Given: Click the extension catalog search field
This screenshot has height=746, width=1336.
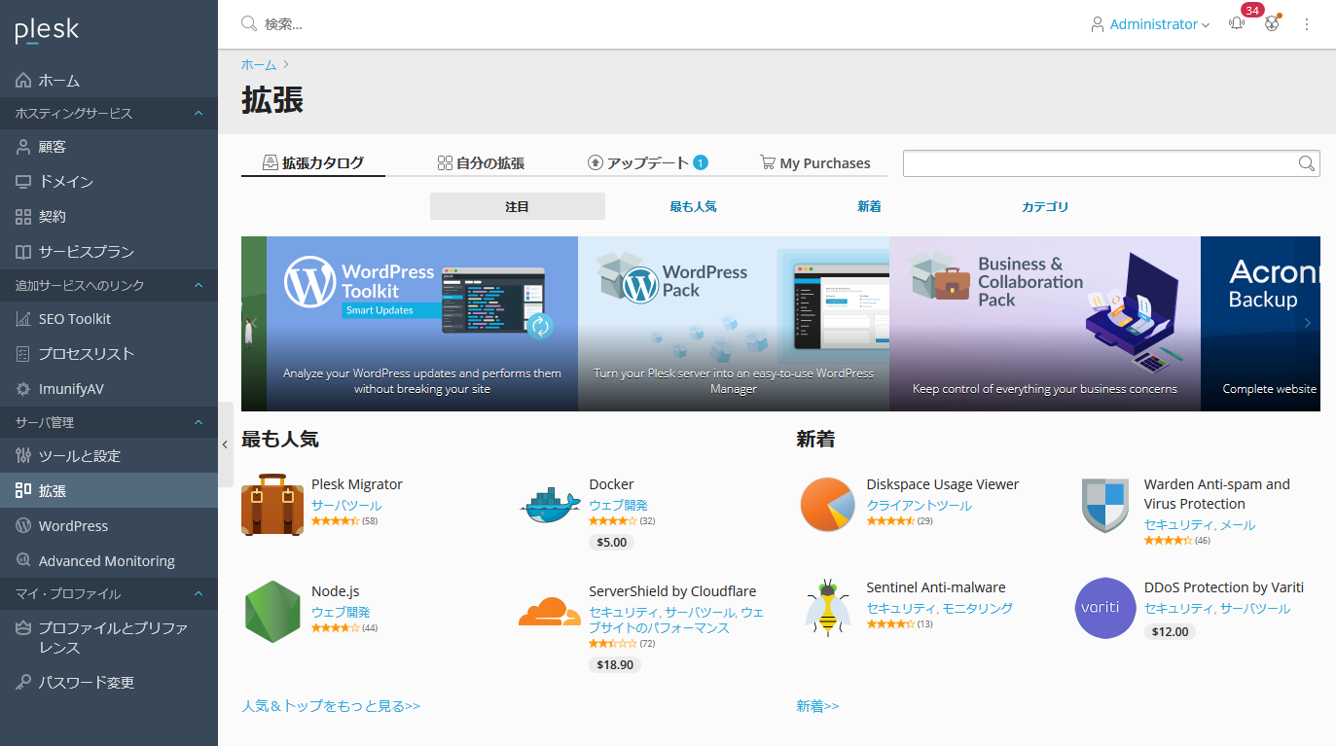Looking at the screenshot, I should 1100,163.
